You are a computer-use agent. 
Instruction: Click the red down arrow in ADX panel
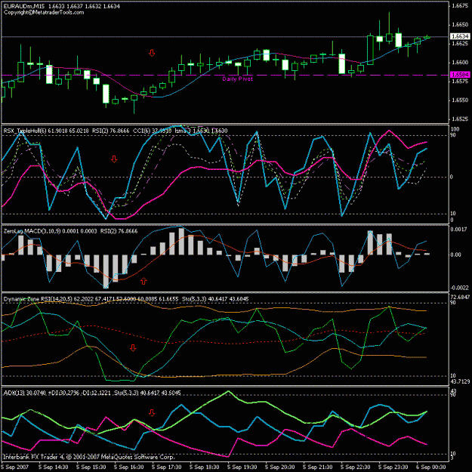(x=152, y=412)
